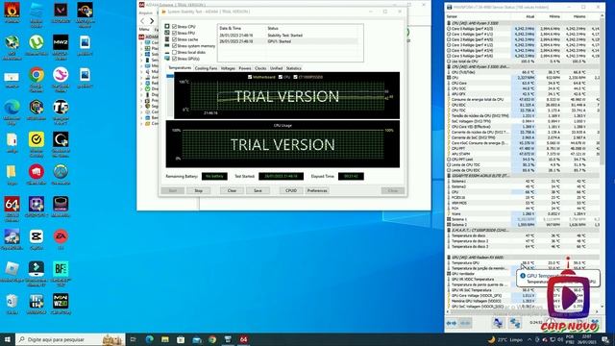Open the Arquivo menu in AIDA64
Image resolution: width=615 pixels, height=346 pixels.
pyautogui.click(x=145, y=12)
